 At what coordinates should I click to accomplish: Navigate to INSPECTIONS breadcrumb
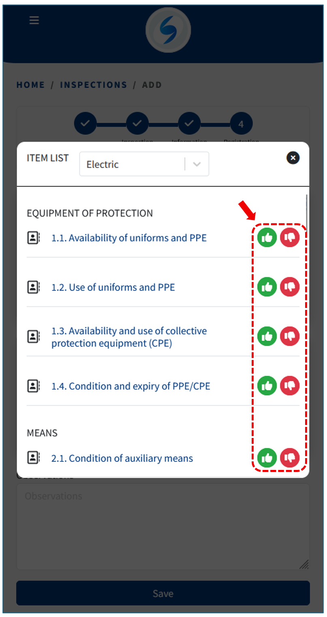(x=93, y=85)
